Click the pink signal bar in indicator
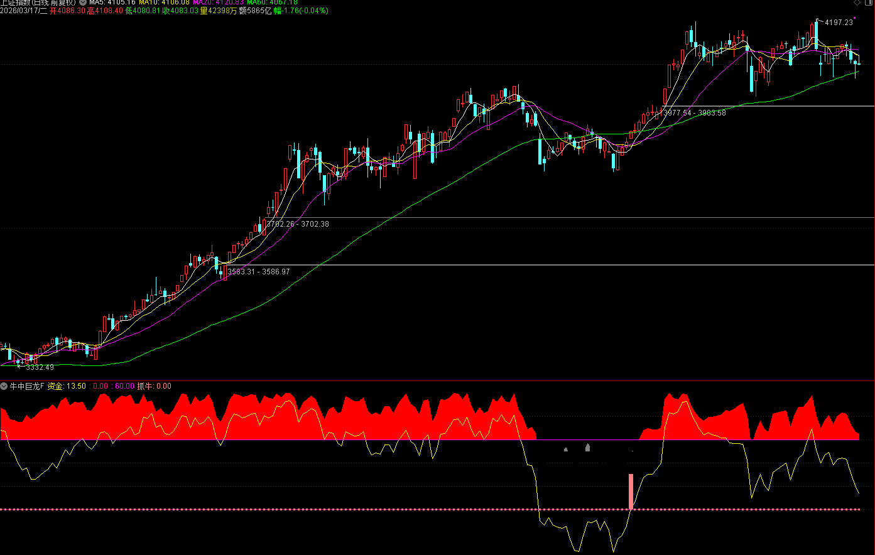Image resolution: width=875 pixels, height=555 pixels. coord(631,491)
